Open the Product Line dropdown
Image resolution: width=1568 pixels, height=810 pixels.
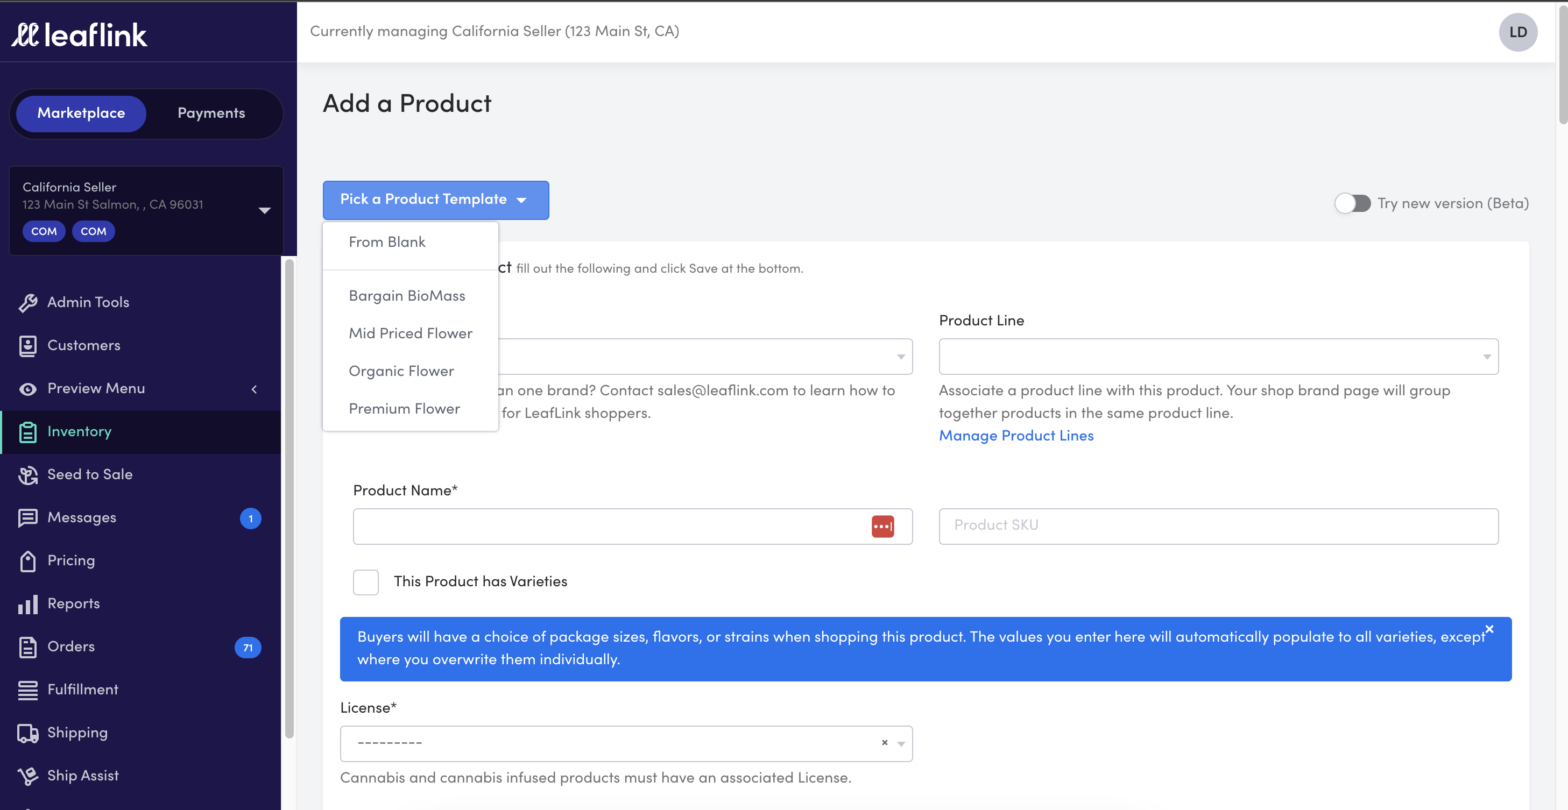click(1218, 357)
